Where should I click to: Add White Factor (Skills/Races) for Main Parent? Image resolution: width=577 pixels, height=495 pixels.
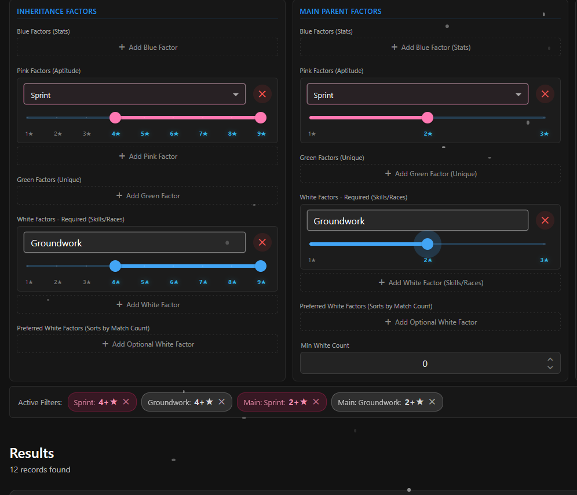pyautogui.click(x=430, y=282)
